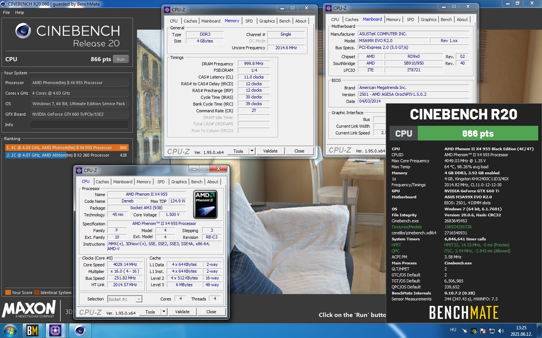Image resolution: width=542 pixels, height=338 pixels.
Task: Open SPD tab in CPU-Z Mainboard window
Action: pyautogui.click(x=411, y=20)
